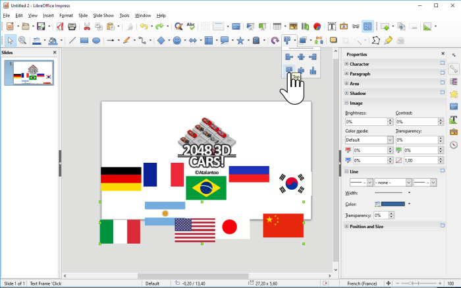Screen dimensions: 461x288
Task: Toggle shadow on the selected object
Action: (x=333, y=40)
